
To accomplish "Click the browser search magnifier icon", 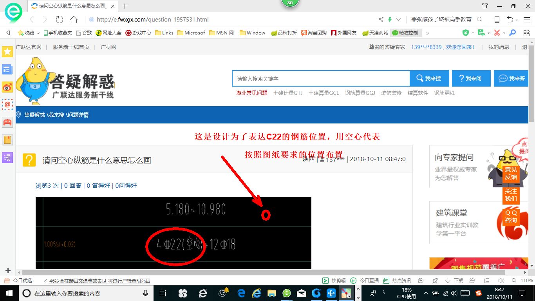I will tap(479, 20).
